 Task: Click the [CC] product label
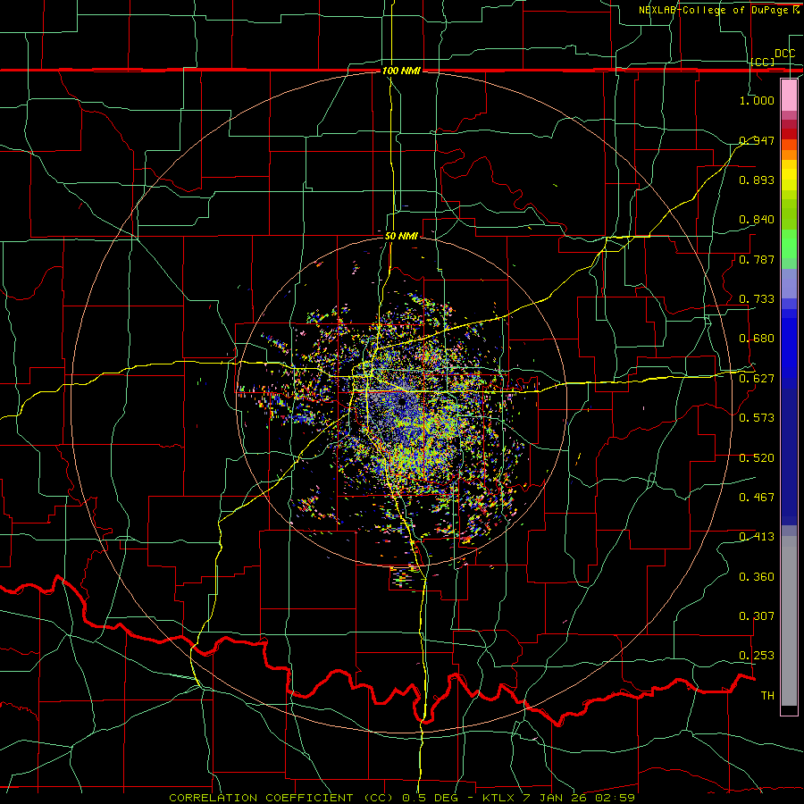(763, 62)
